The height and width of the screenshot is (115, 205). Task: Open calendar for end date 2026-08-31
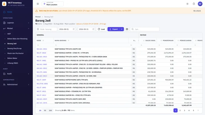[93, 29]
